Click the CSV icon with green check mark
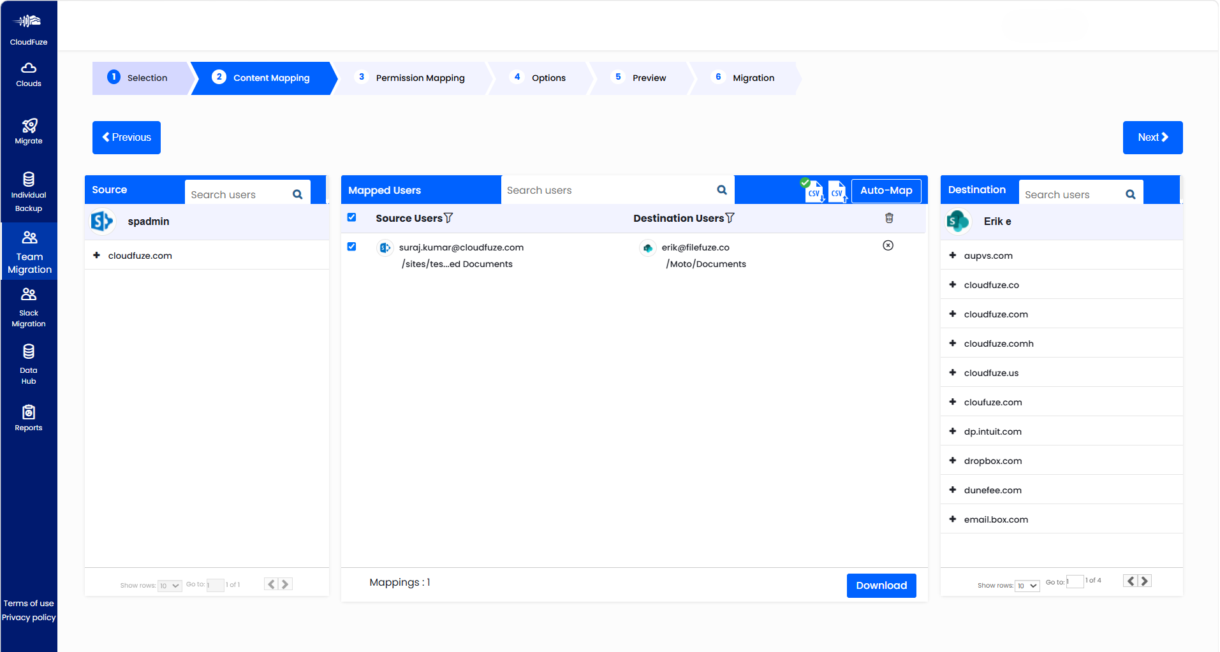The image size is (1220, 652). (x=813, y=191)
